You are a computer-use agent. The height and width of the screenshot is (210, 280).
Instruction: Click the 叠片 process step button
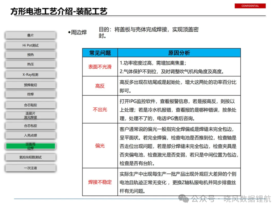click(30, 35)
